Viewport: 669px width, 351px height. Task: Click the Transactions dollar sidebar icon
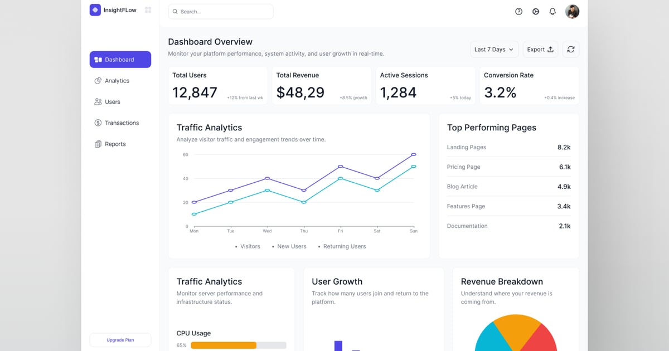click(98, 123)
